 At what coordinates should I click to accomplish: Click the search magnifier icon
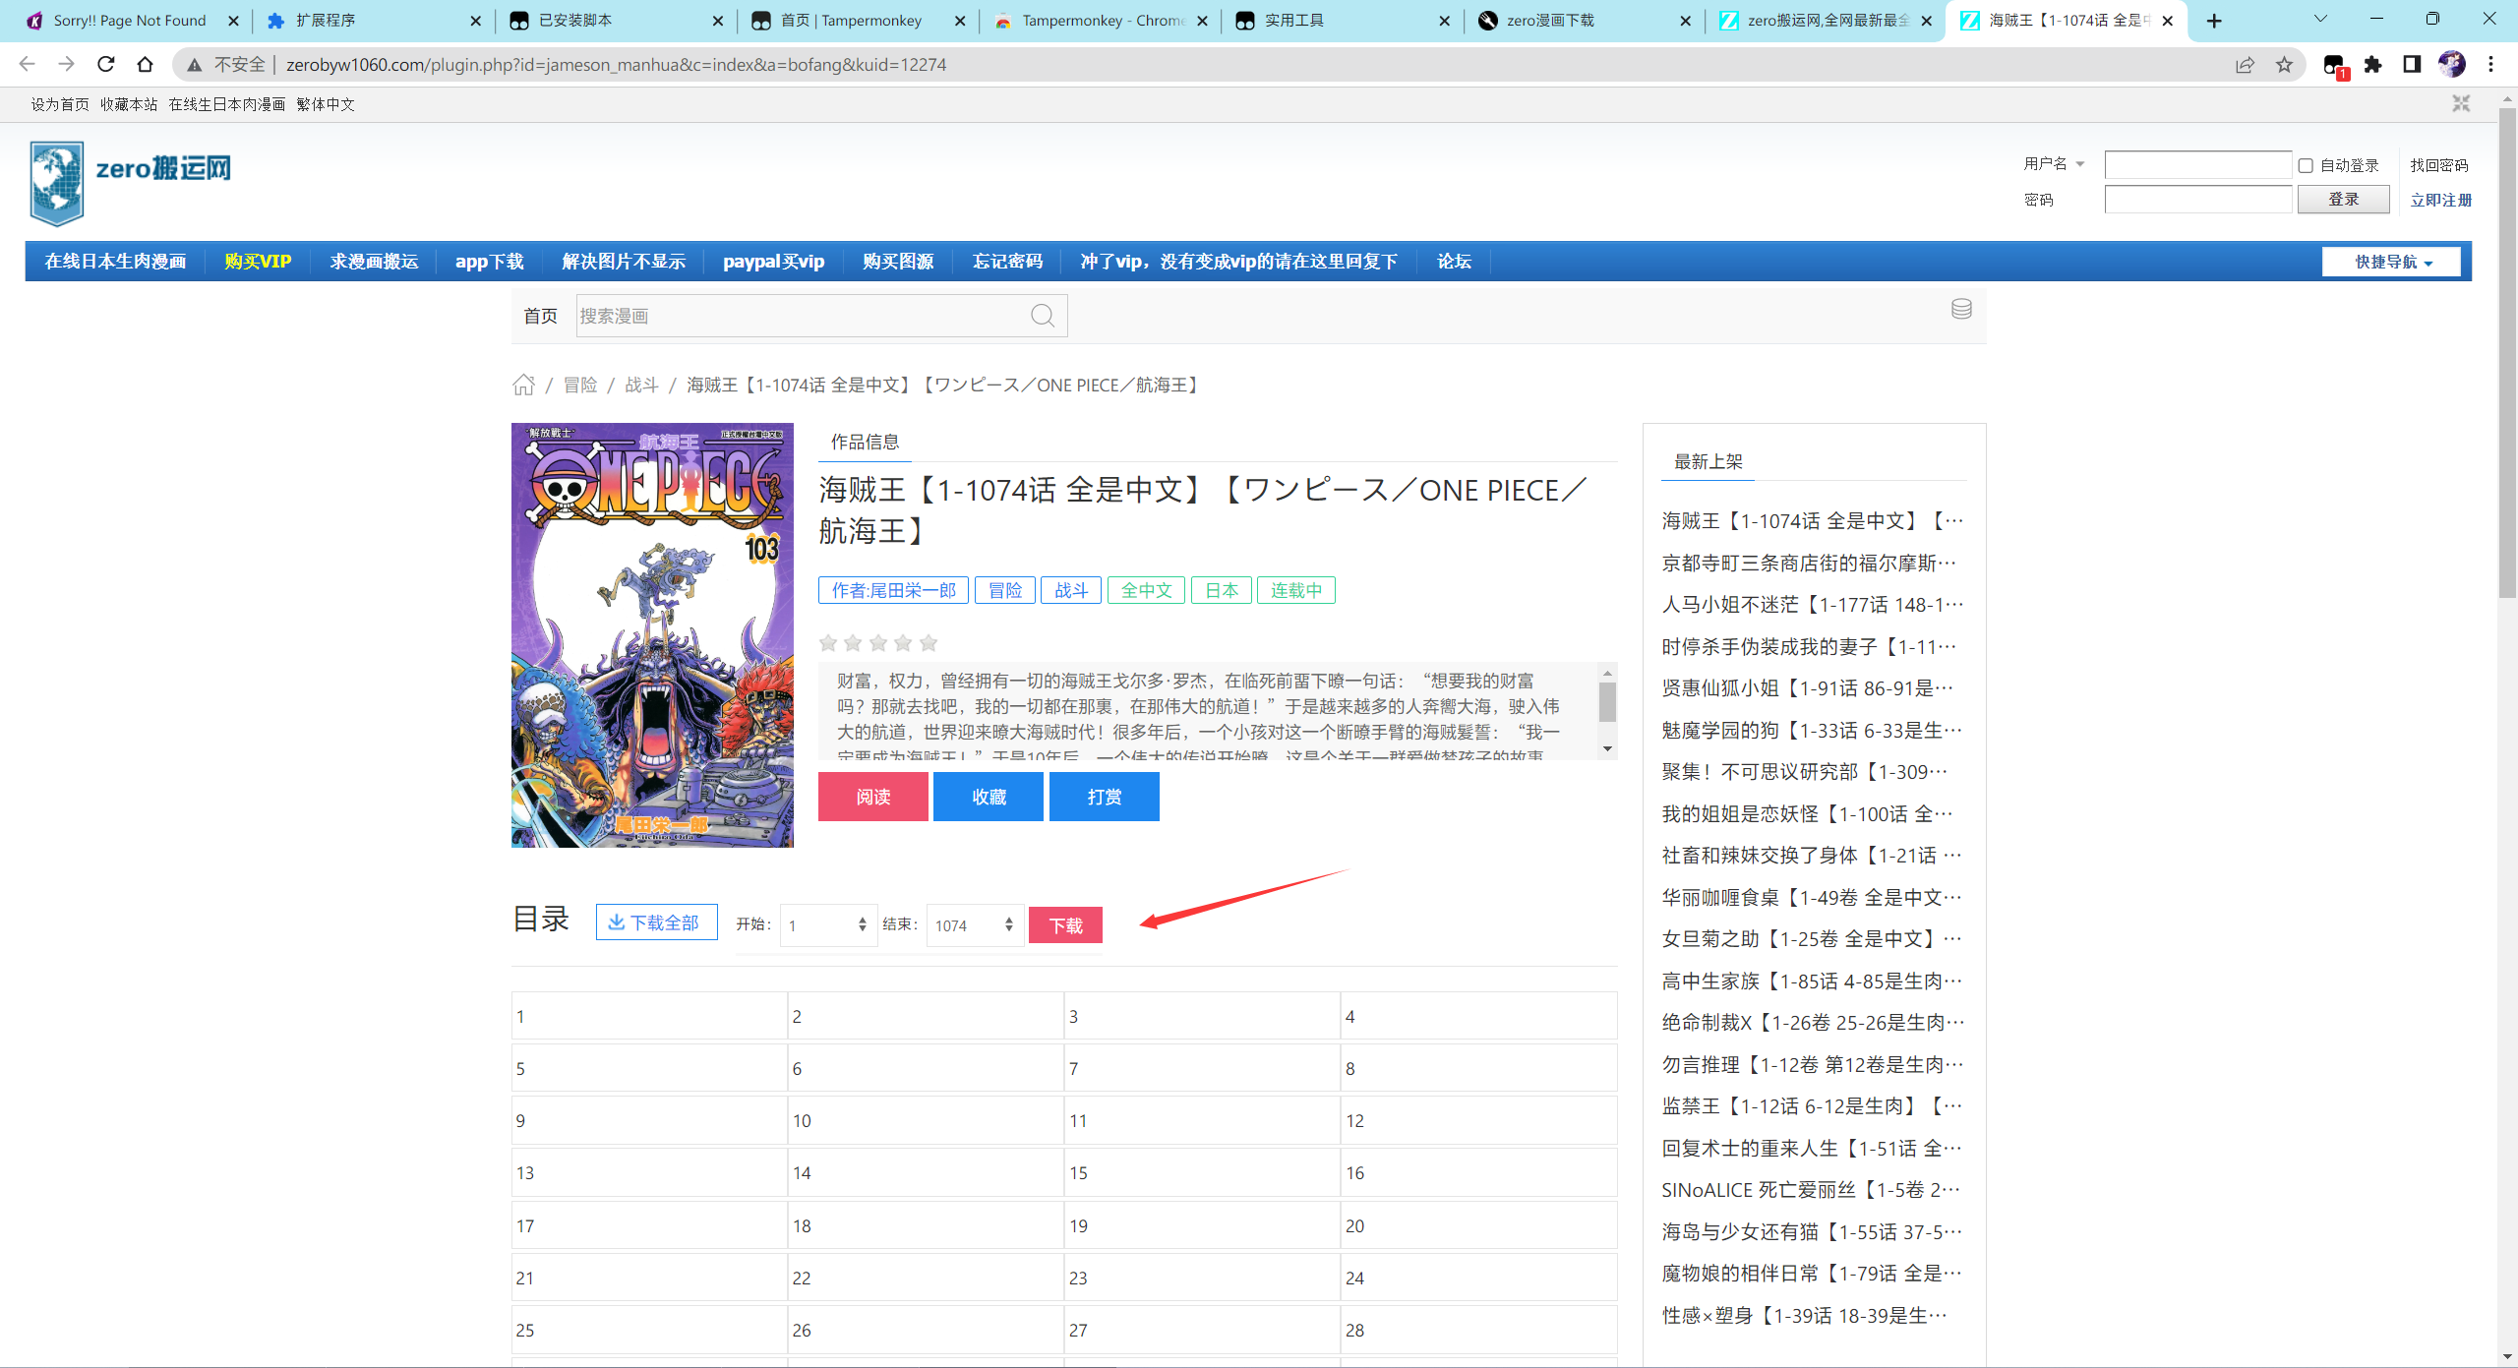[1043, 316]
